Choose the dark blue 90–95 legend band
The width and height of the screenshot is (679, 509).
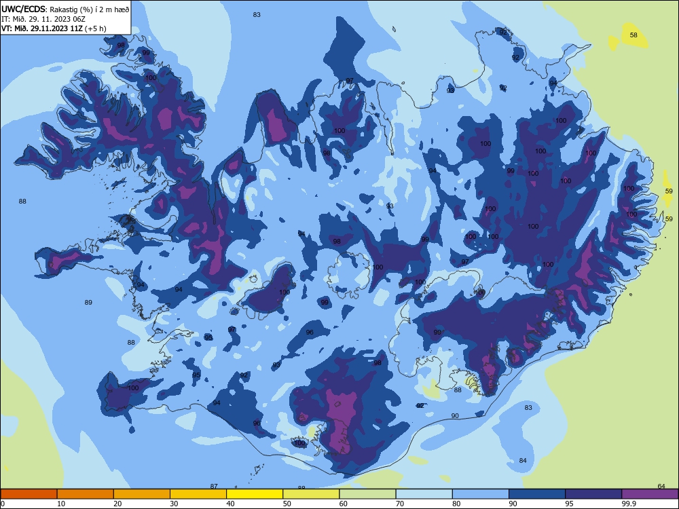(x=537, y=494)
